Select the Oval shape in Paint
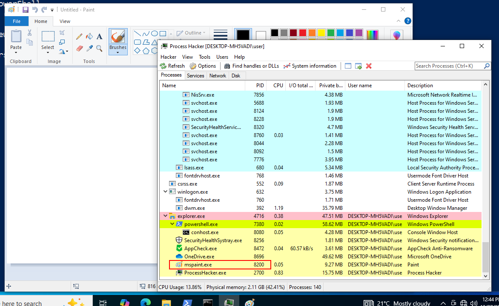This screenshot has width=499, height=306. tap(155, 34)
